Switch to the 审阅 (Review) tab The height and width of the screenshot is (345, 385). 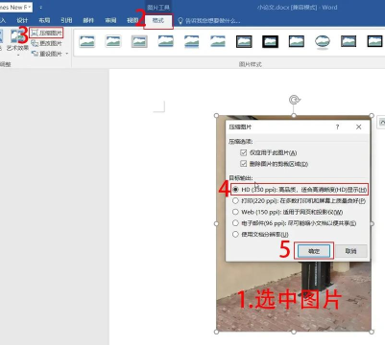[x=110, y=20]
